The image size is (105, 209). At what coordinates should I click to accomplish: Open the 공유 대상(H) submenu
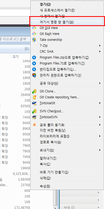pos(67,84)
